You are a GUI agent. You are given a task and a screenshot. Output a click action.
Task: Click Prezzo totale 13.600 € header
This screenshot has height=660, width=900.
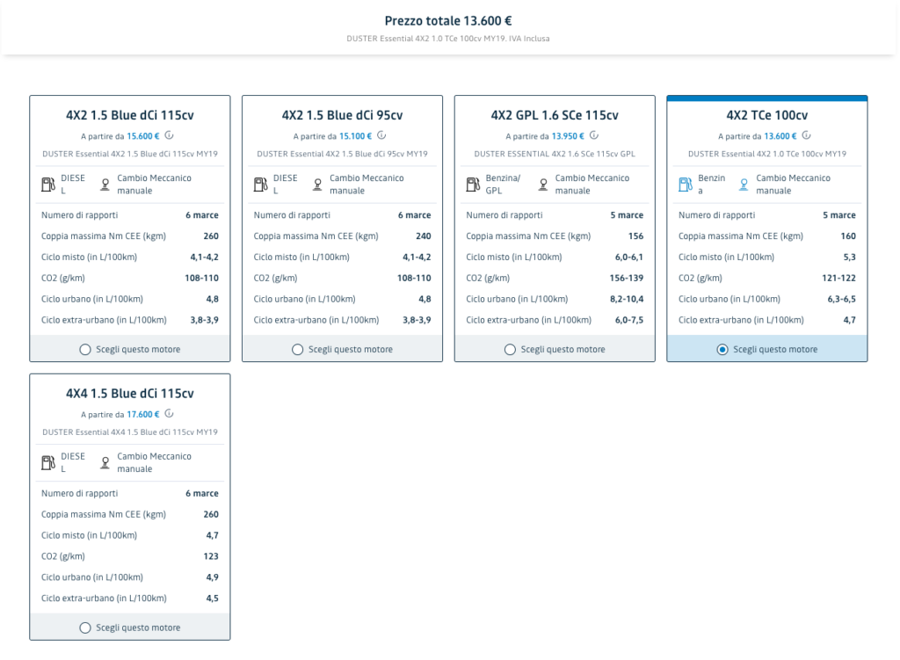coord(448,21)
